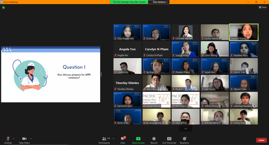Expand audio options arrow beside Unmute
269x145 pixels.
coord(14,138)
